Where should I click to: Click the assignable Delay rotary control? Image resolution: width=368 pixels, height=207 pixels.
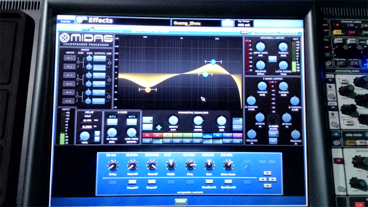point(112,166)
